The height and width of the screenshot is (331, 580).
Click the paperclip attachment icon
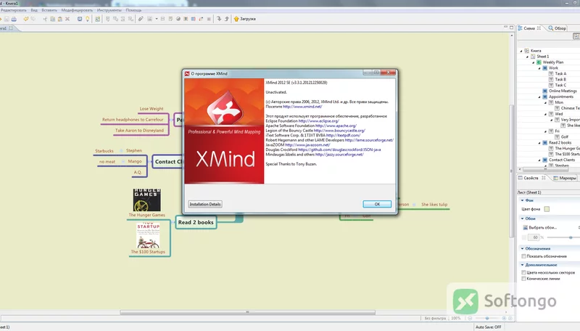click(x=141, y=19)
